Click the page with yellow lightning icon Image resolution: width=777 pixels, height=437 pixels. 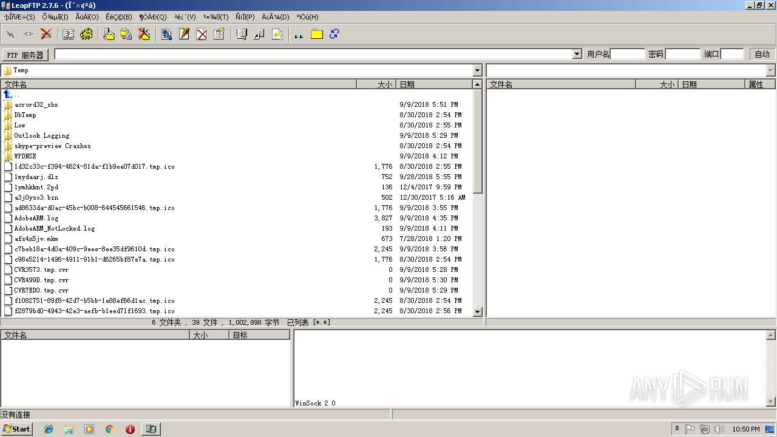click(277, 34)
